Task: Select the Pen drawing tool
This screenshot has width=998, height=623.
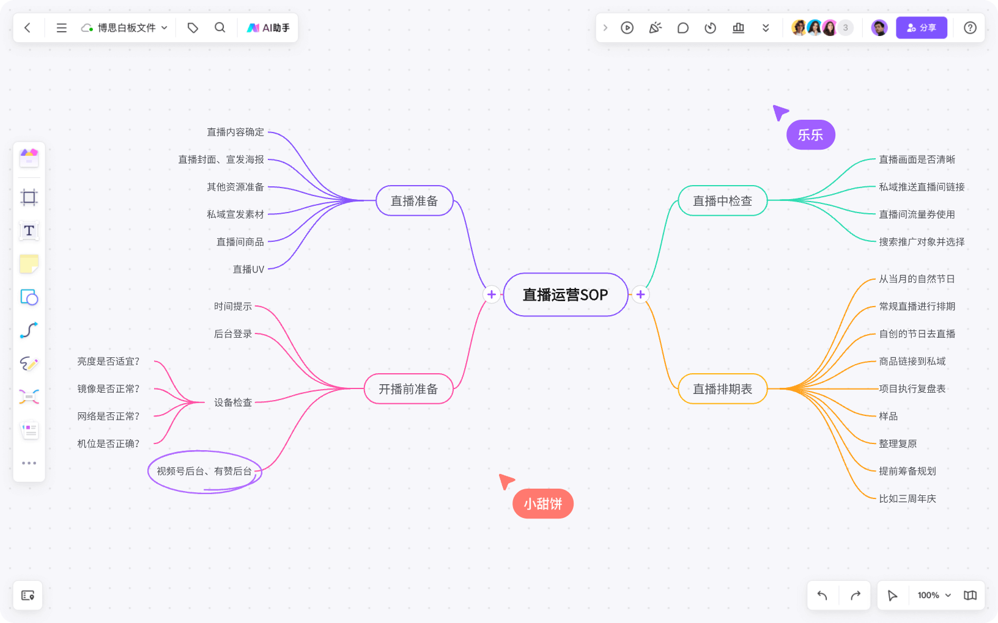Action: click(x=29, y=364)
